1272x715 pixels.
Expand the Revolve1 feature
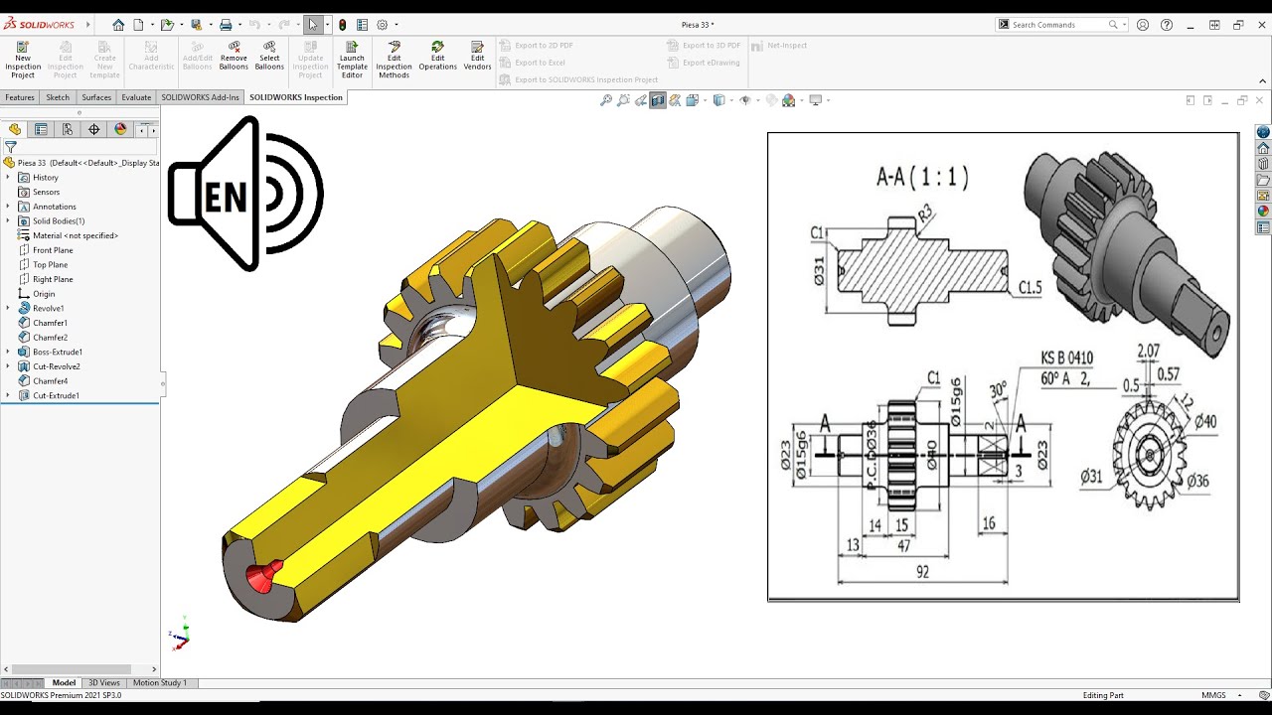[8, 309]
